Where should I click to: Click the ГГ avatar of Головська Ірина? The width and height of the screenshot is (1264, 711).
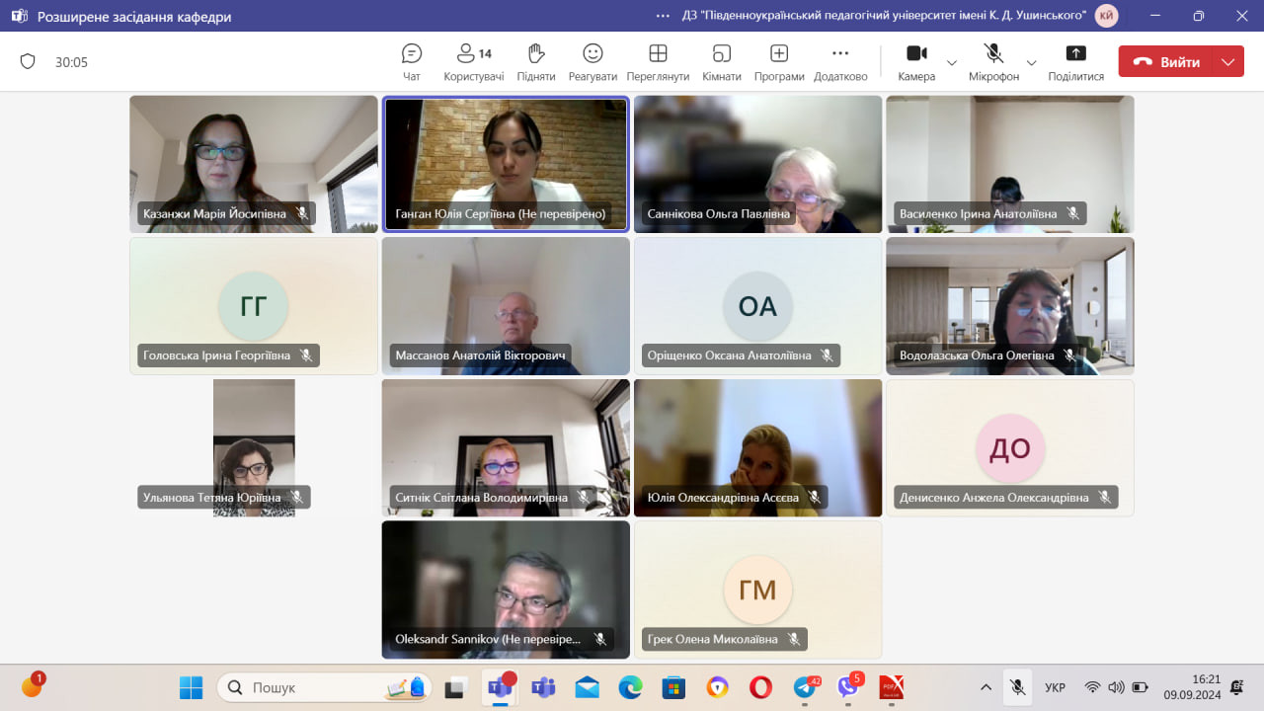[x=253, y=306]
